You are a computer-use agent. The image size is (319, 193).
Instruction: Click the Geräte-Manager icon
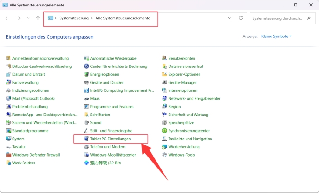coord(164,83)
